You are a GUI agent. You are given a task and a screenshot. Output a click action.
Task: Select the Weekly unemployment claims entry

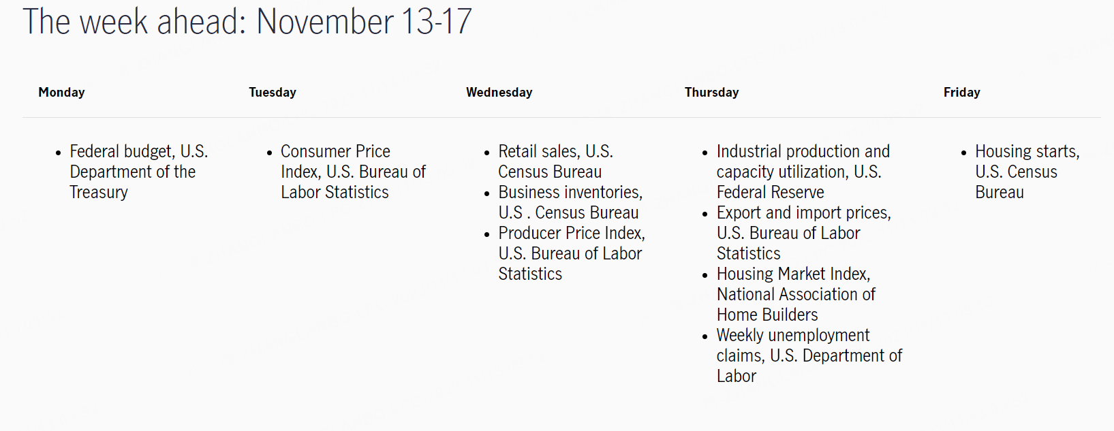808,355
